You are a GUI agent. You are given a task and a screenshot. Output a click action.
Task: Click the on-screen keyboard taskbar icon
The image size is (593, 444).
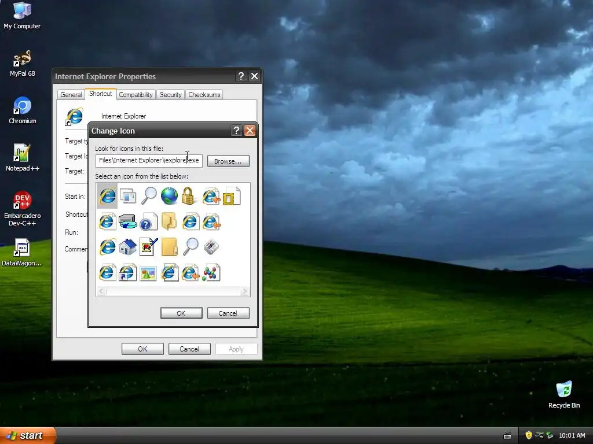click(x=507, y=436)
